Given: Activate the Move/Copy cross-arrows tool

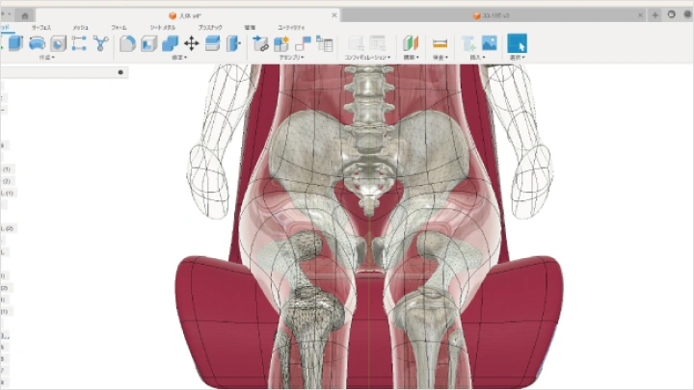Looking at the screenshot, I should (x=191, y=43).
